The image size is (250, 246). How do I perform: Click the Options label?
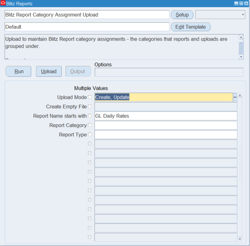[103, 65]
